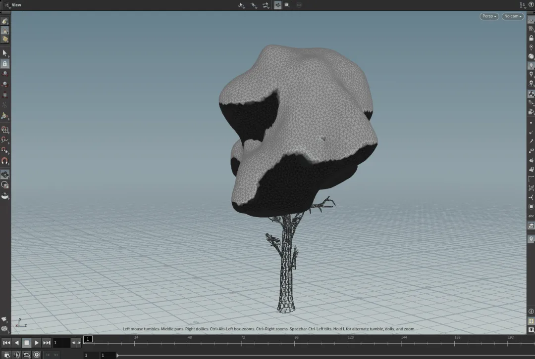Click the Stop playback button
Viewport: 535px width, 359px height.
pyautogui.click(x=27, y=343)
